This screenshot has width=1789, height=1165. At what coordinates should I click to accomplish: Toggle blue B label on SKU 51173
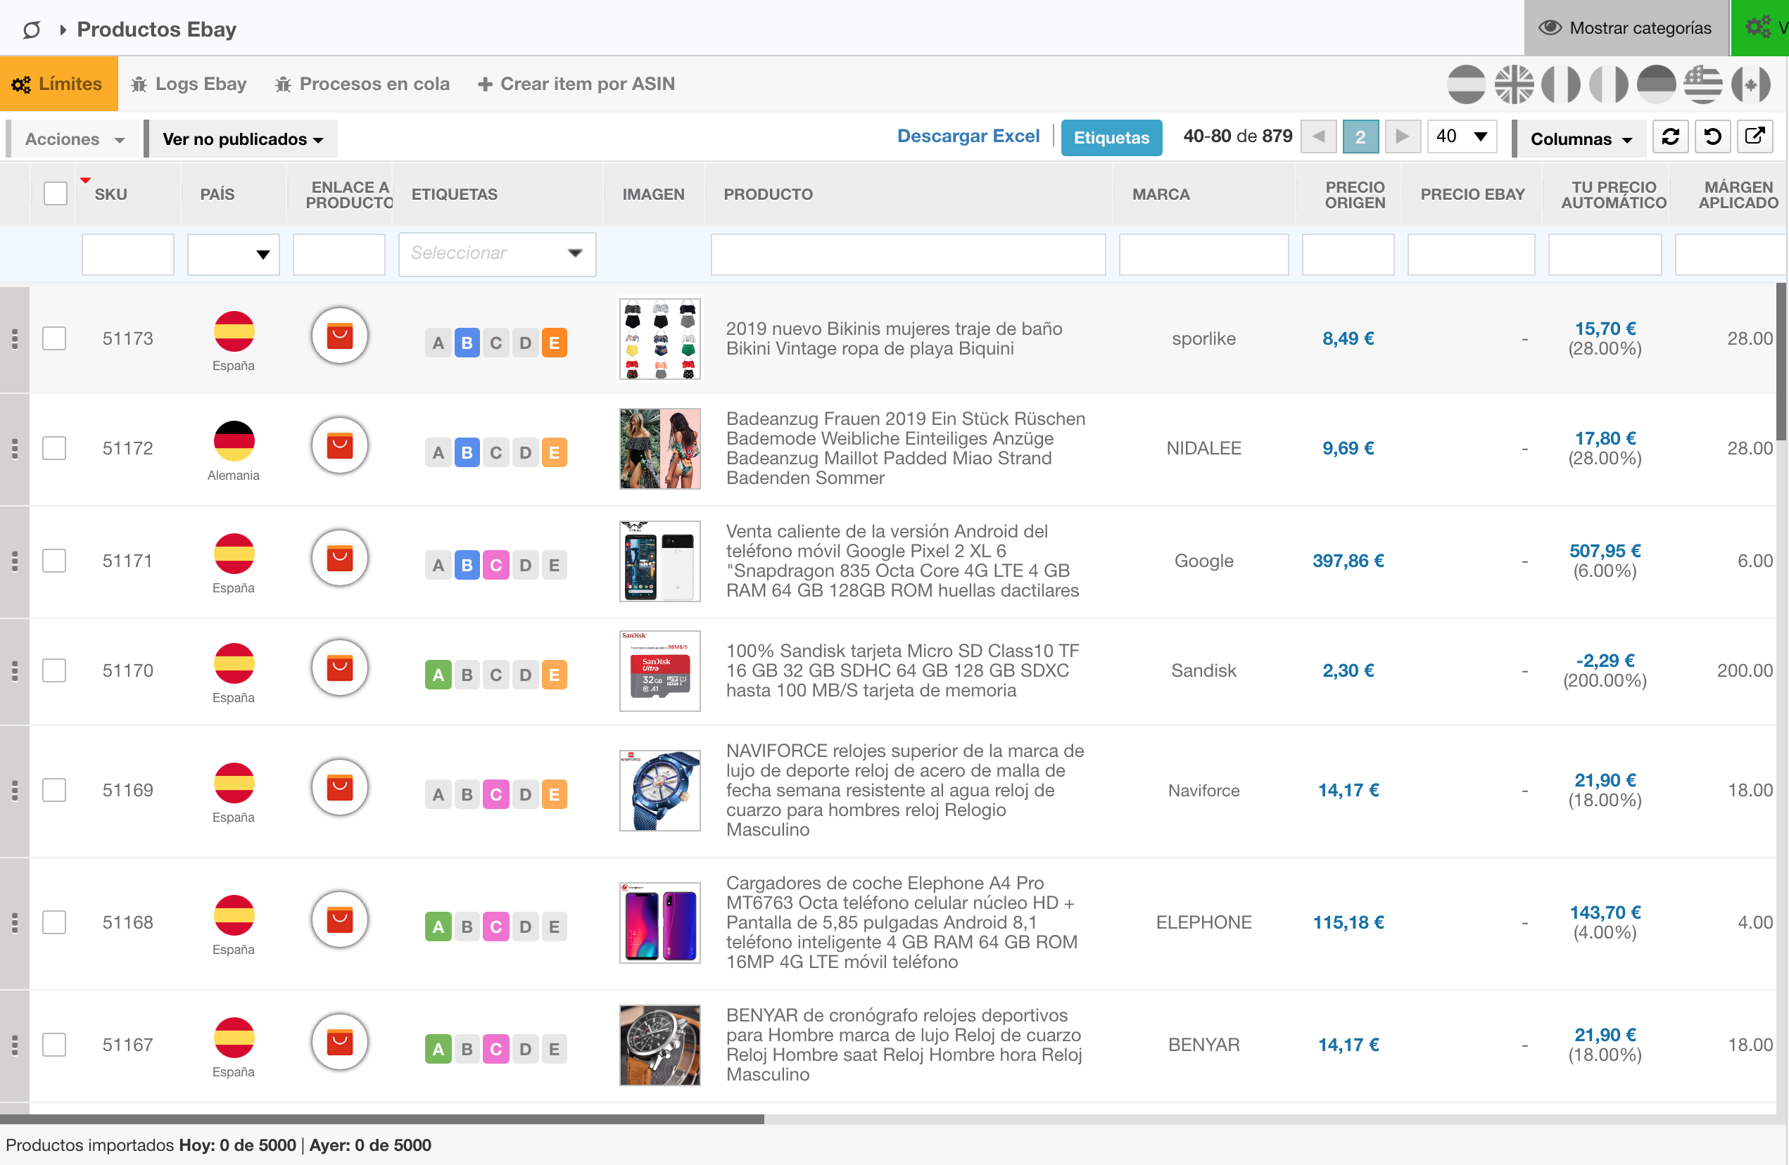pos(467,343)
